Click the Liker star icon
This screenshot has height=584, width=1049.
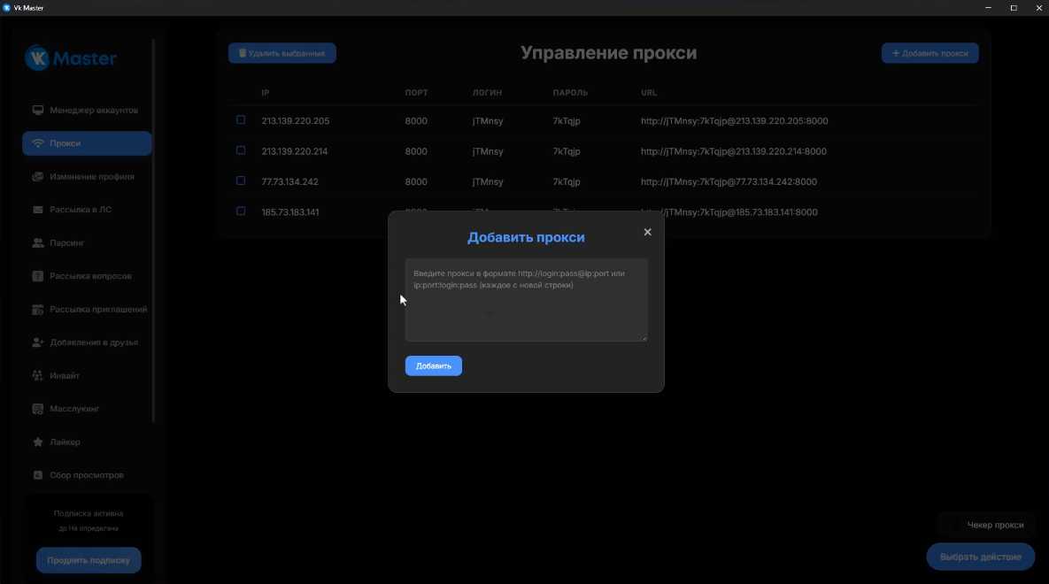(x=38, y=442)
